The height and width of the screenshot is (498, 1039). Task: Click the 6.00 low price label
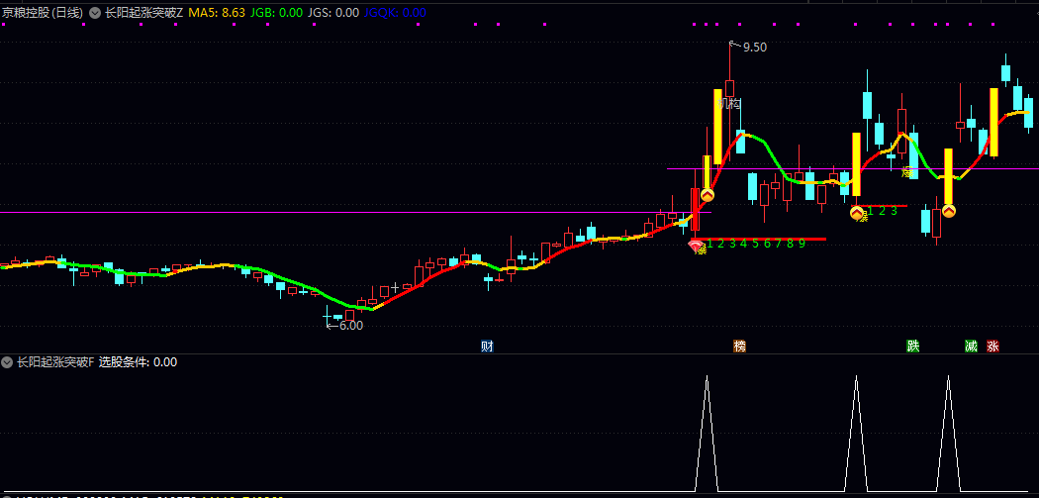point(351,326)
